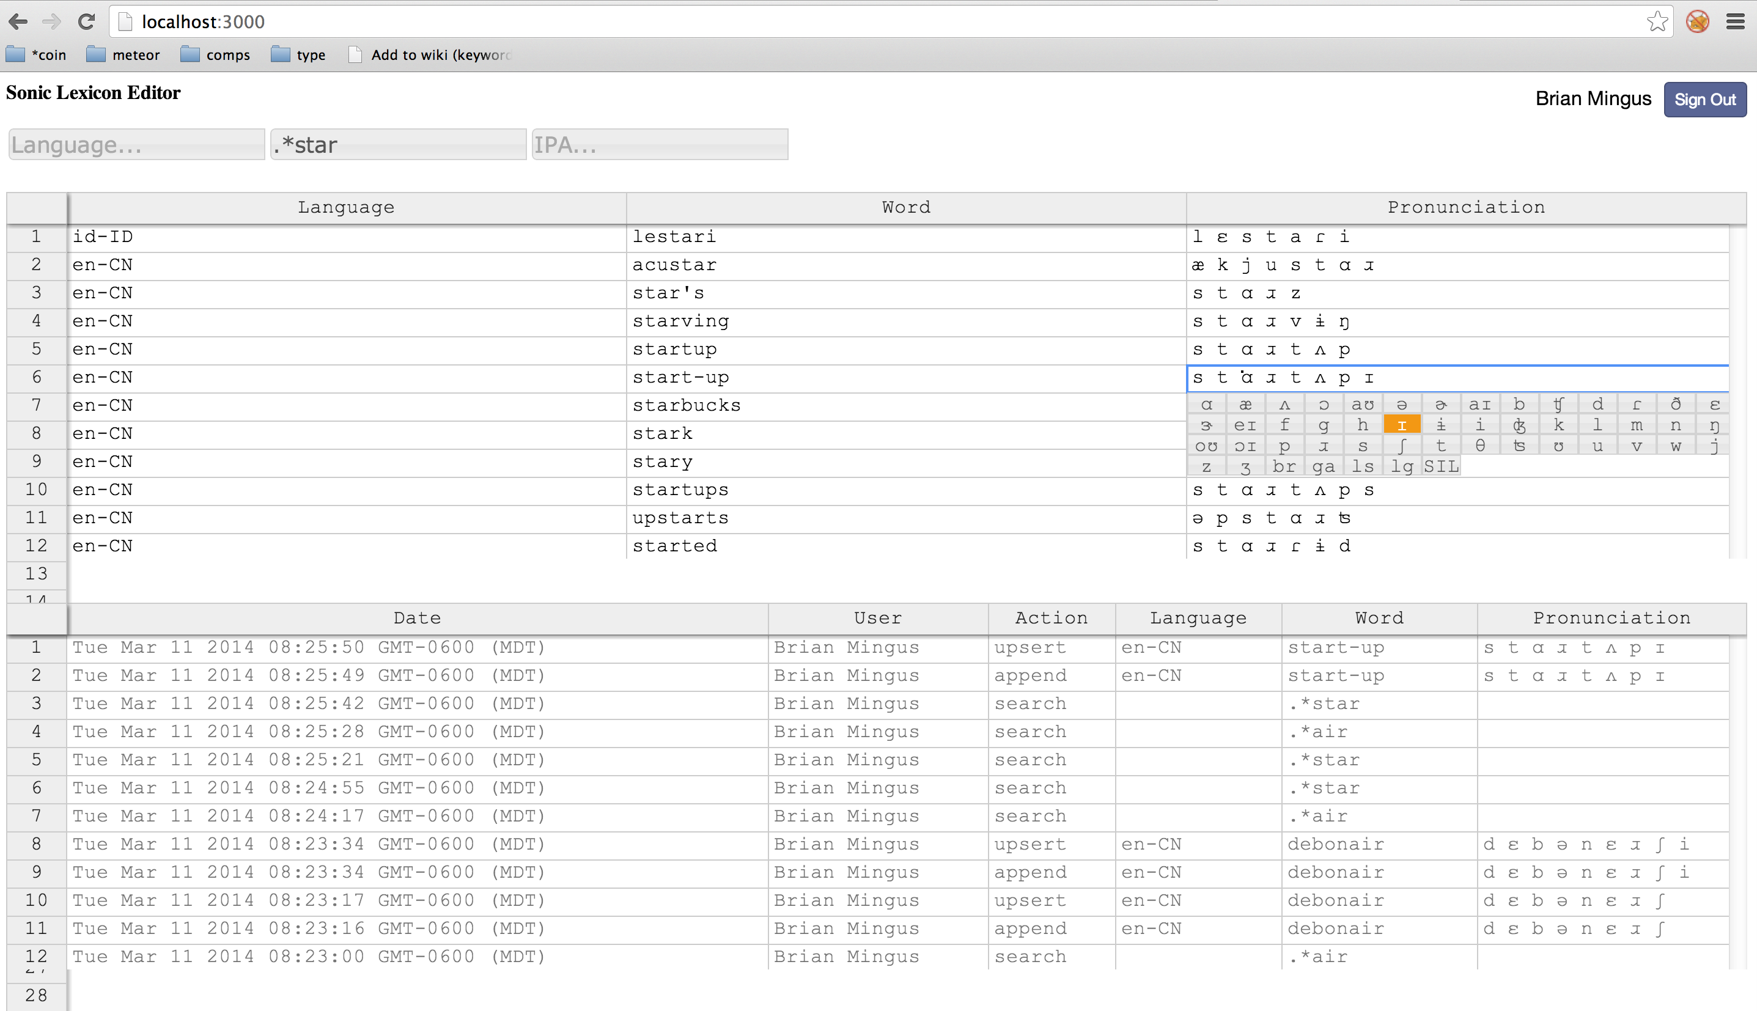Insert the br key in phoneme keyboard

[x=1285, y=466]
